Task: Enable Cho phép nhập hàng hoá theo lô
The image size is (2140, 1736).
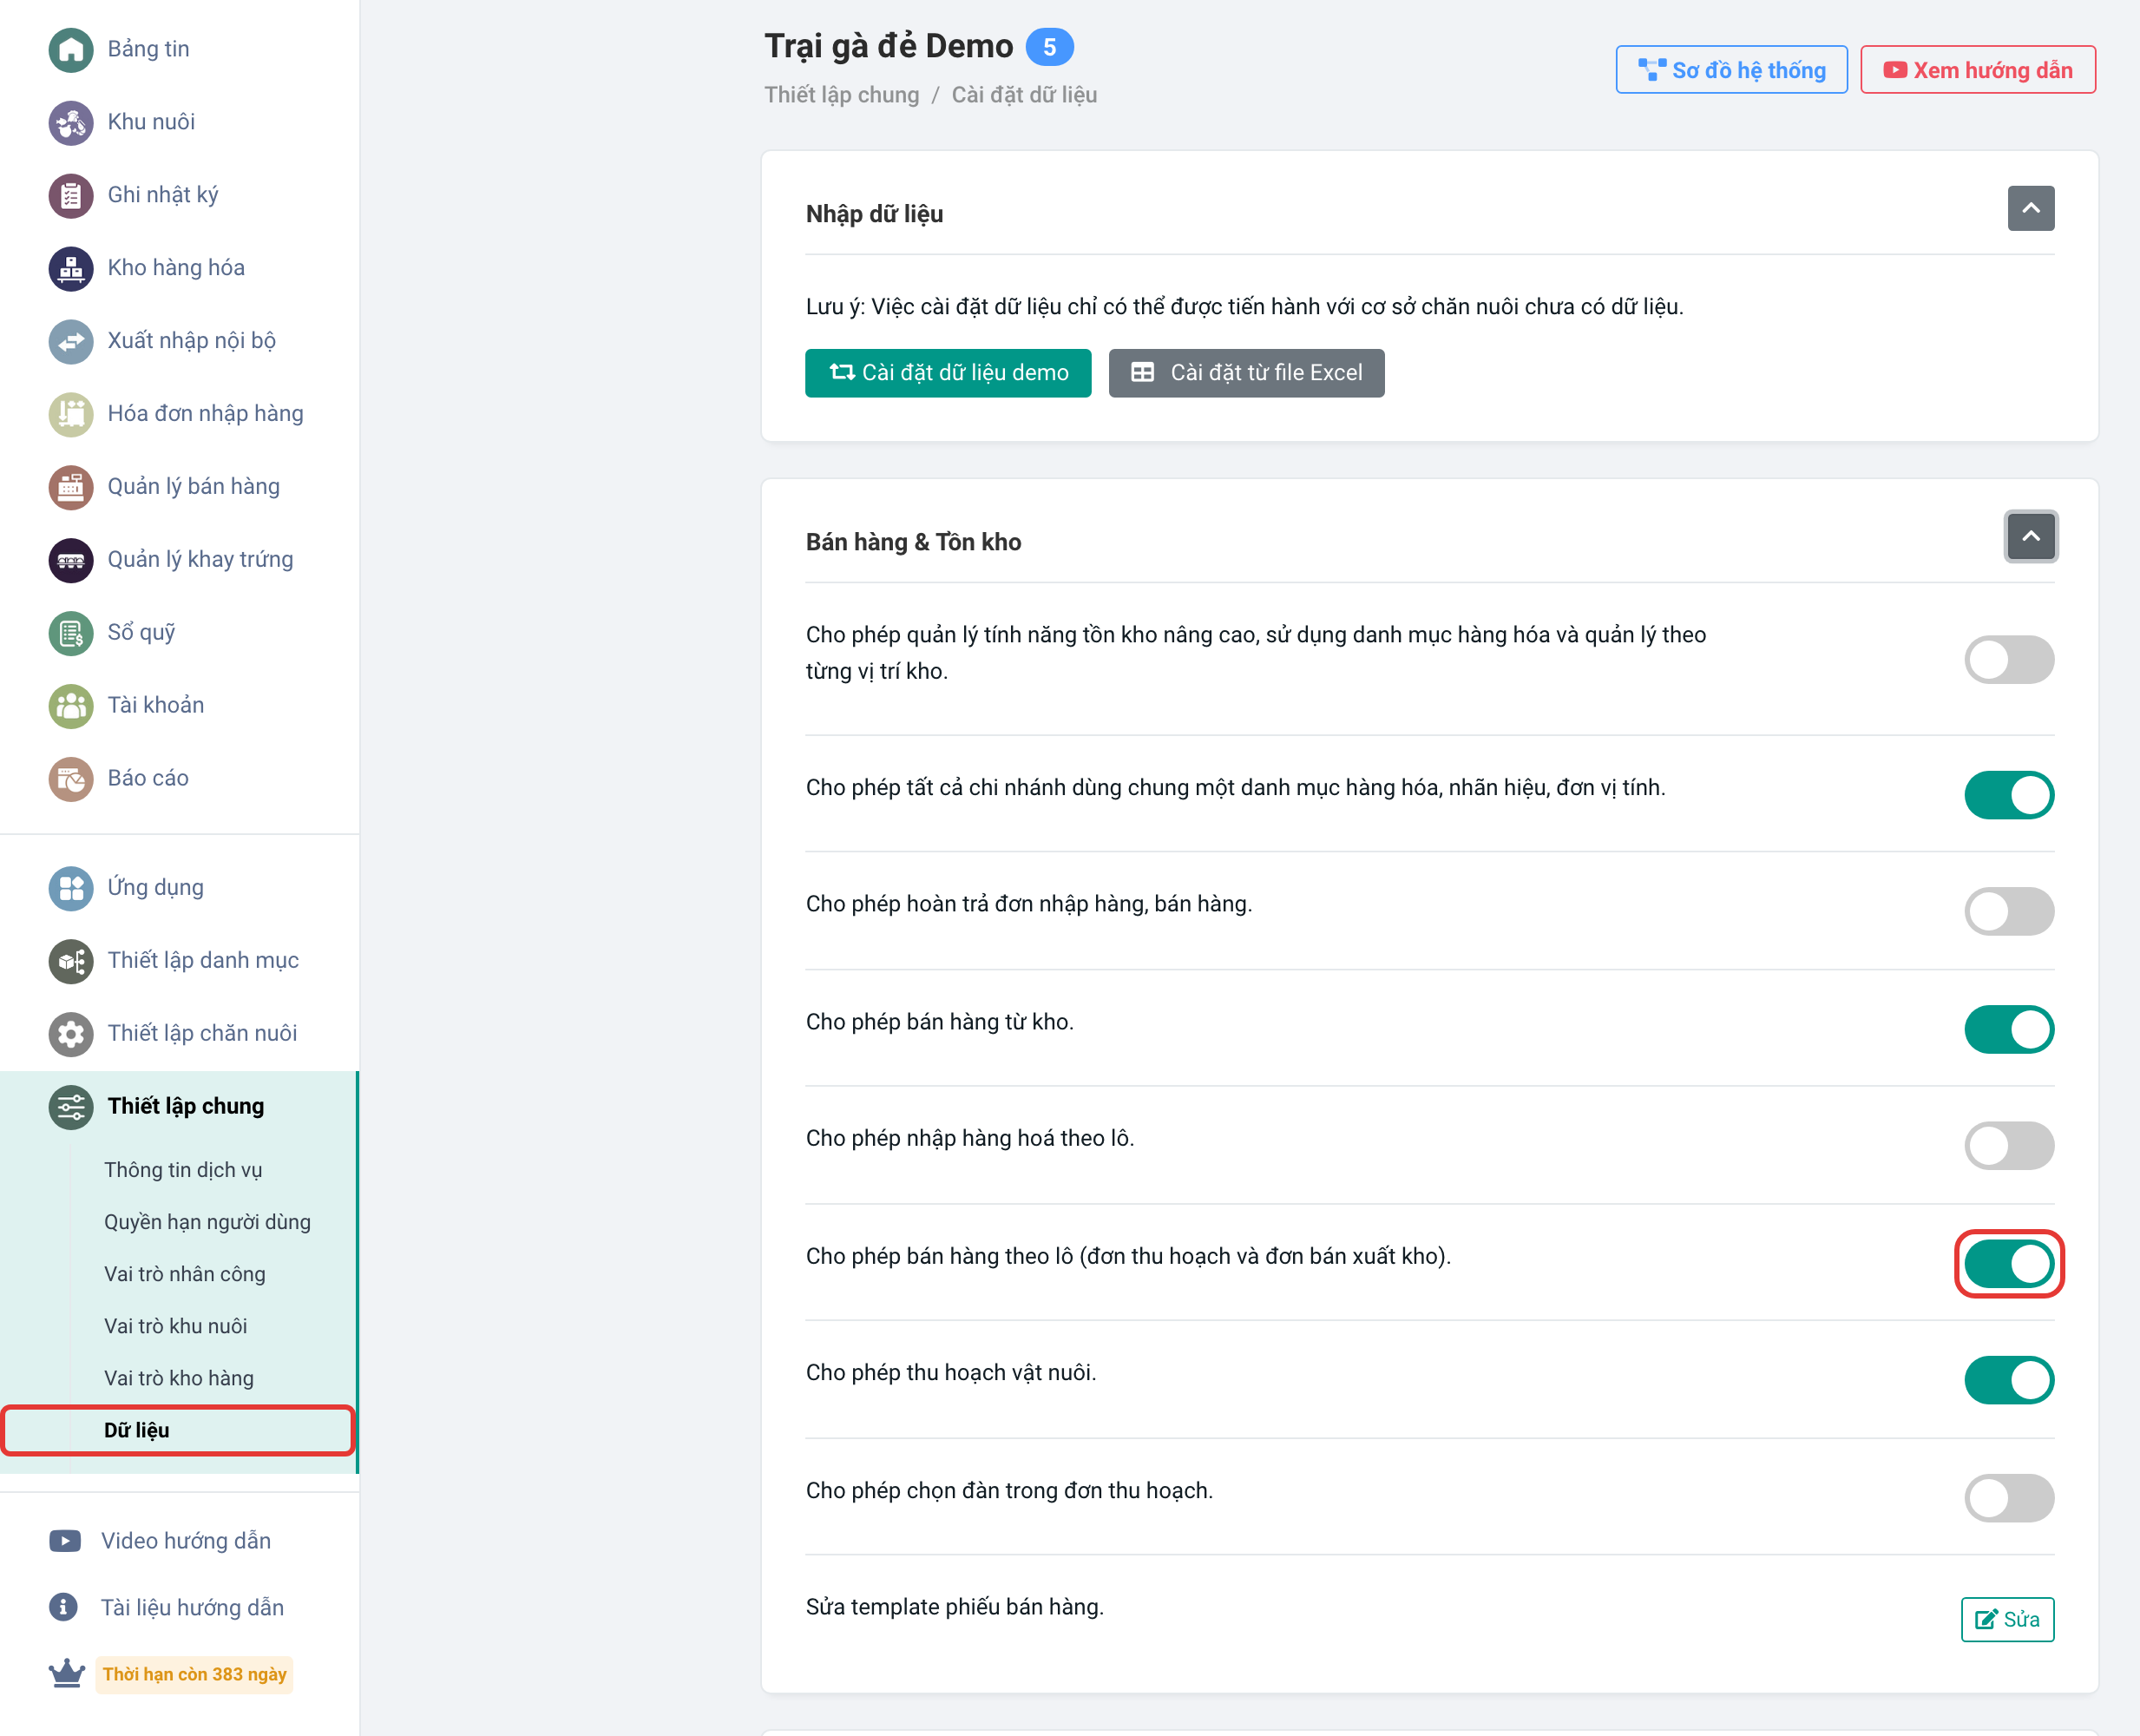Action: (x=2009, y=1146)
